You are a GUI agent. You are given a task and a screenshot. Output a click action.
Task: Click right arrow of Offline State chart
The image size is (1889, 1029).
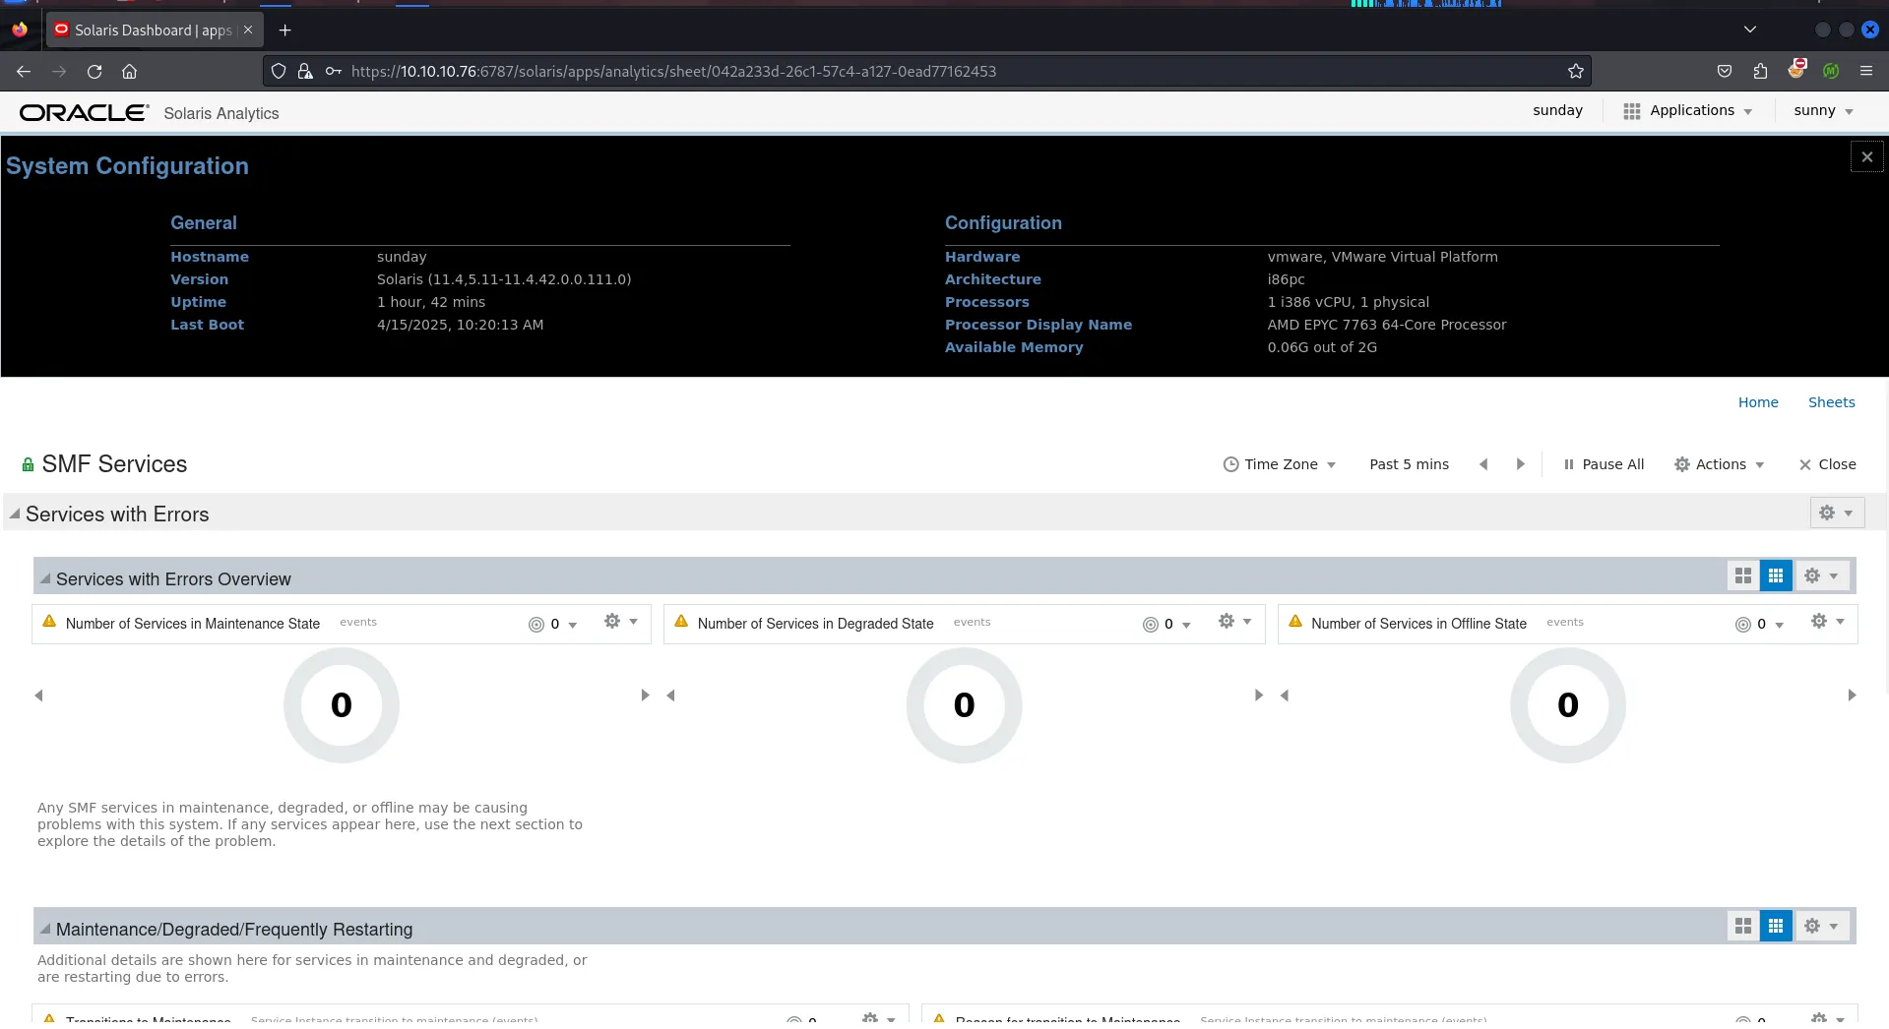[1852, 696]
